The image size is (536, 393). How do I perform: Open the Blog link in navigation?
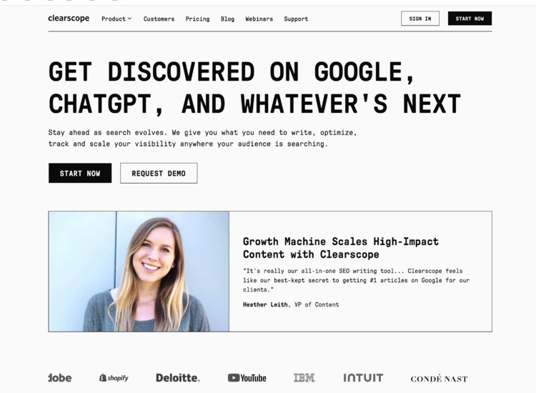click(x=227, y=19)
